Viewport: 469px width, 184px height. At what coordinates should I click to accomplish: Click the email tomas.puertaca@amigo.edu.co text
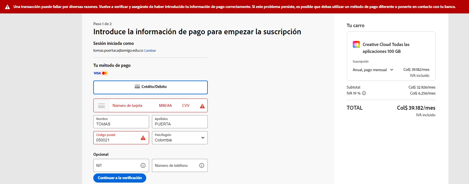[x=118, y=51]
